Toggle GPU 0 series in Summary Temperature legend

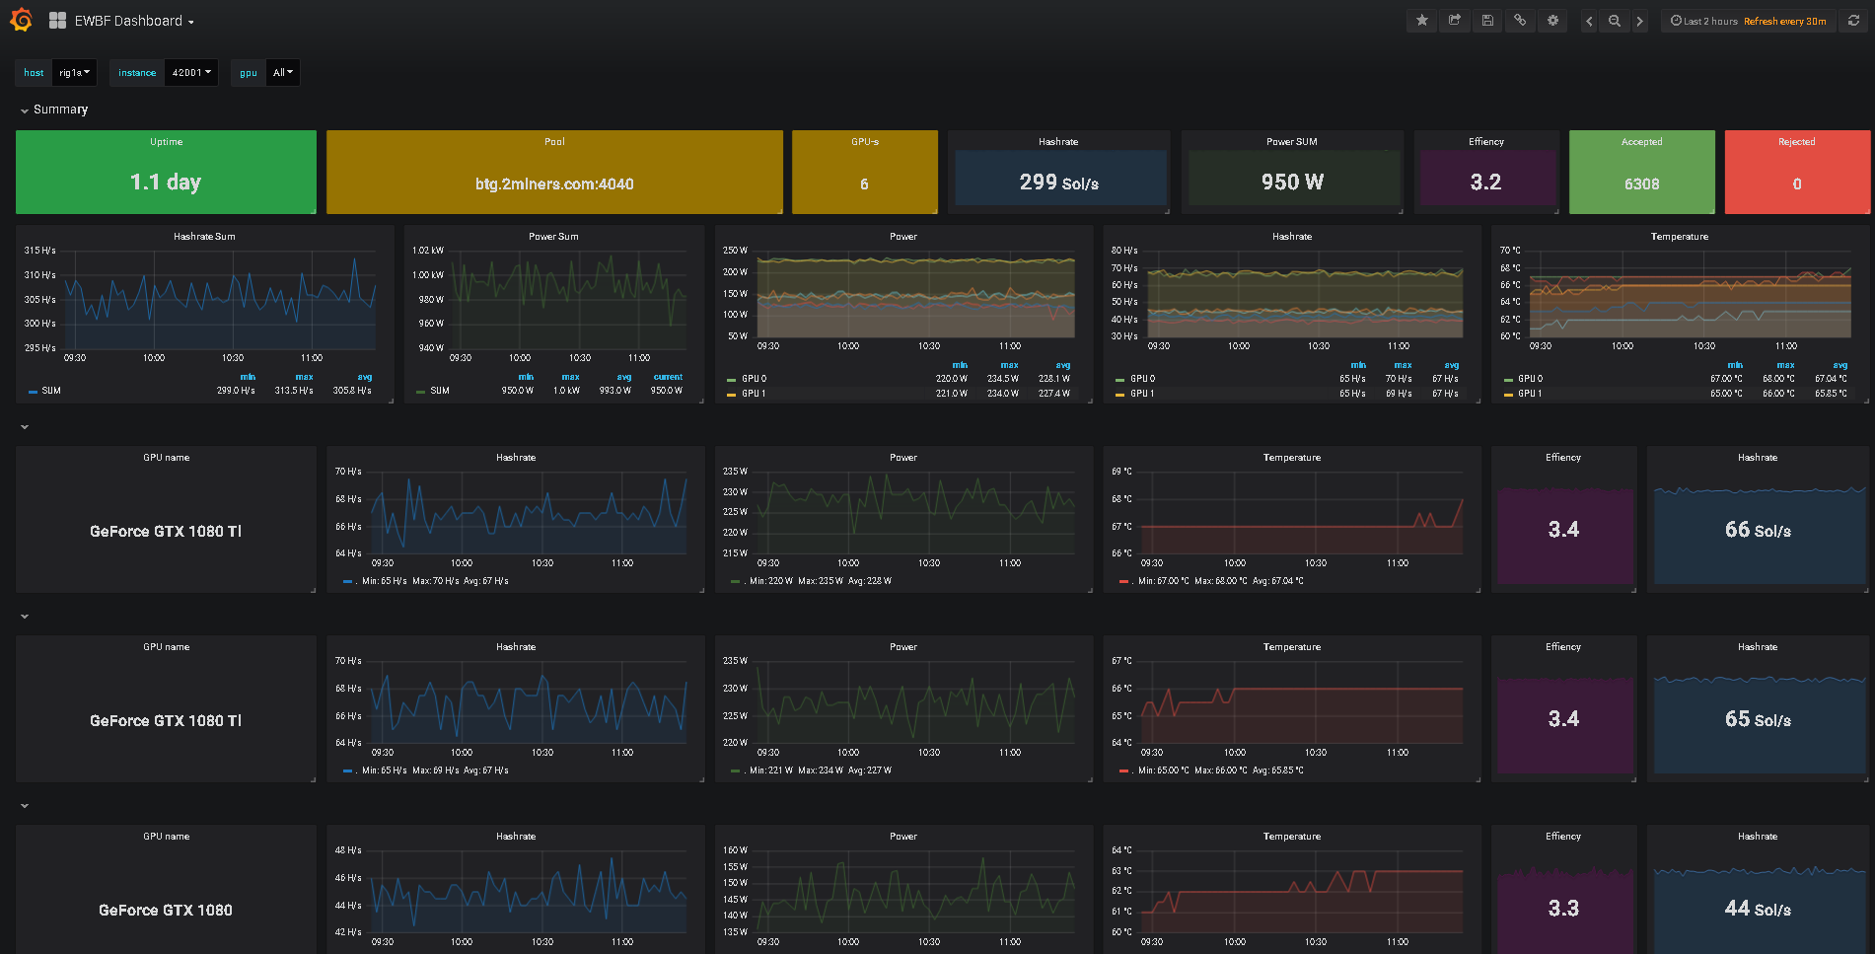coord(1530,379)
